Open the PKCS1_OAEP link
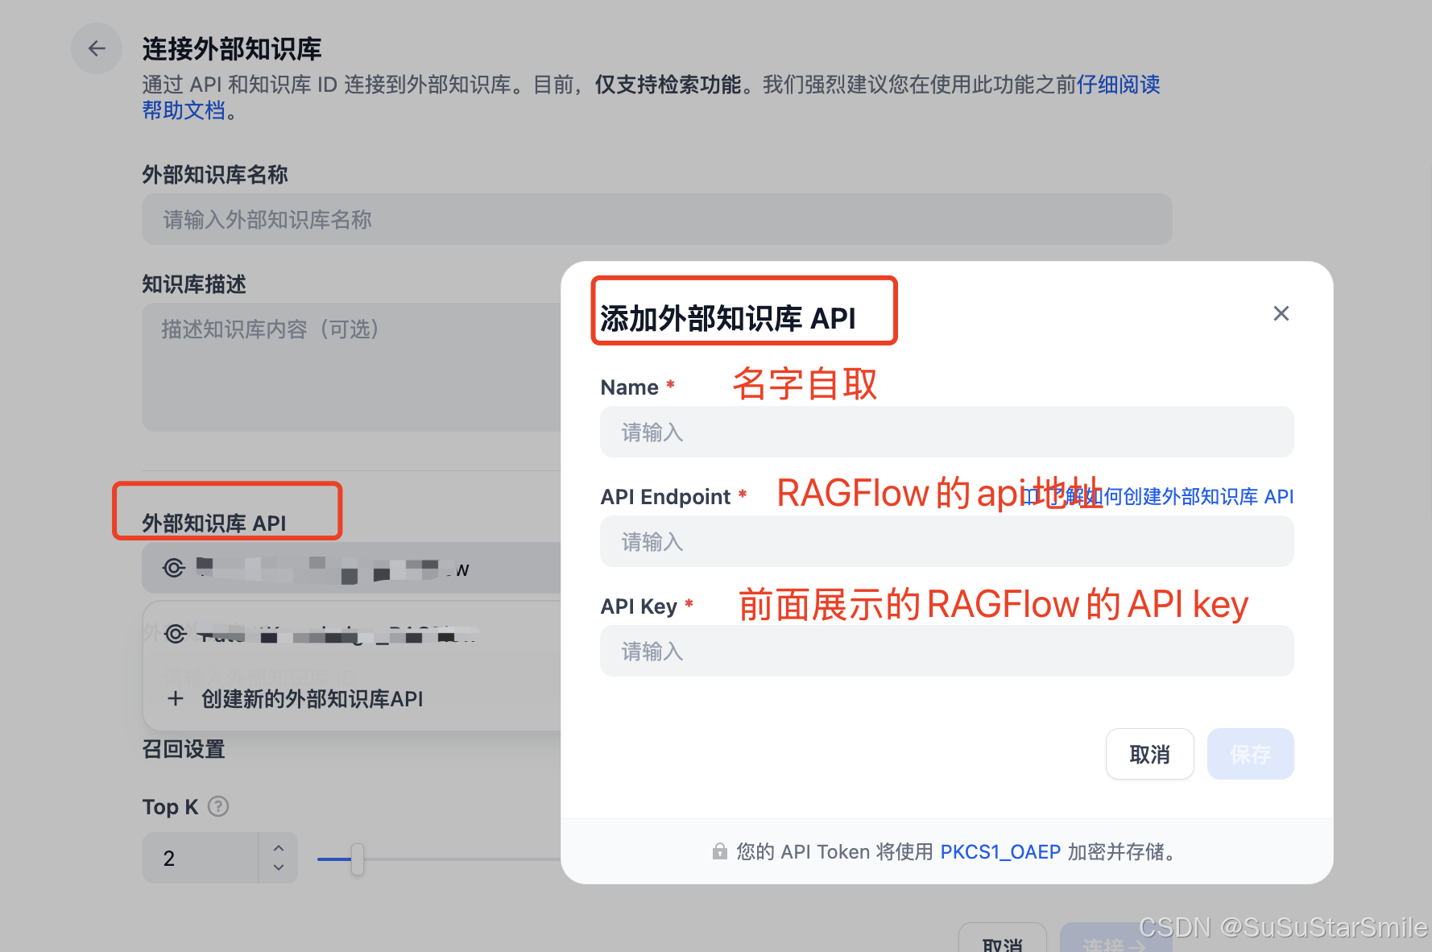The height and width of the screenshot is (952, 1432). click(1000, 851)
